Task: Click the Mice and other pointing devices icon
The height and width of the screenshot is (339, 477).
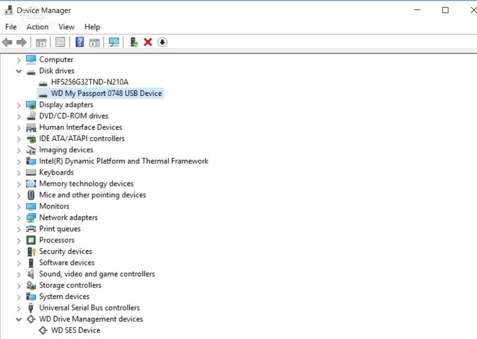Action: pos(31,195)
